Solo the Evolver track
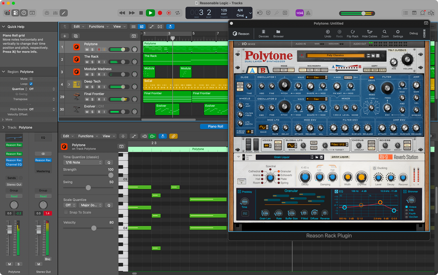 (x=92, y=112)
